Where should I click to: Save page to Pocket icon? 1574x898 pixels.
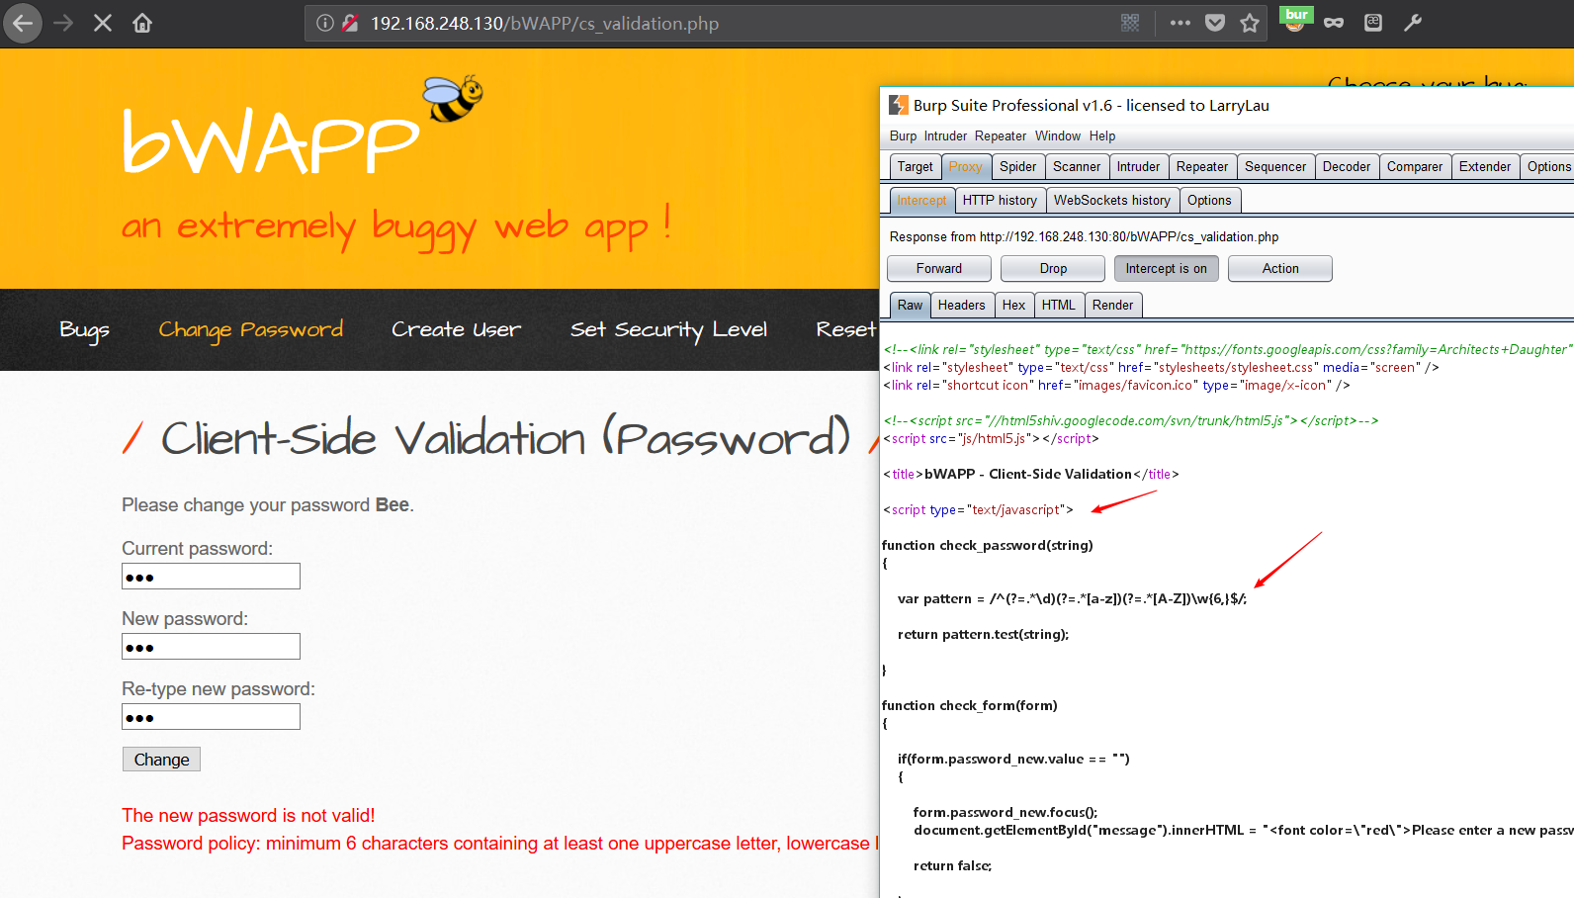click(x=1215, y=23)
